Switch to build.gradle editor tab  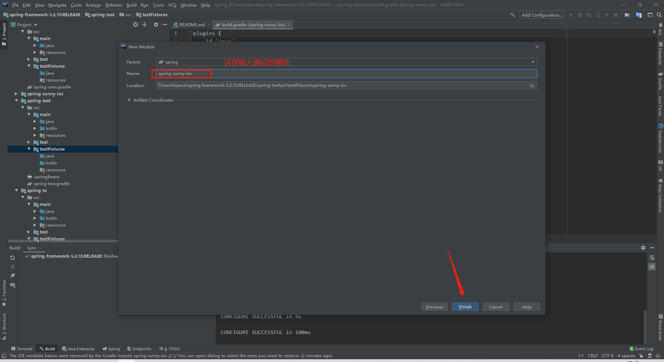coord(253,25)
